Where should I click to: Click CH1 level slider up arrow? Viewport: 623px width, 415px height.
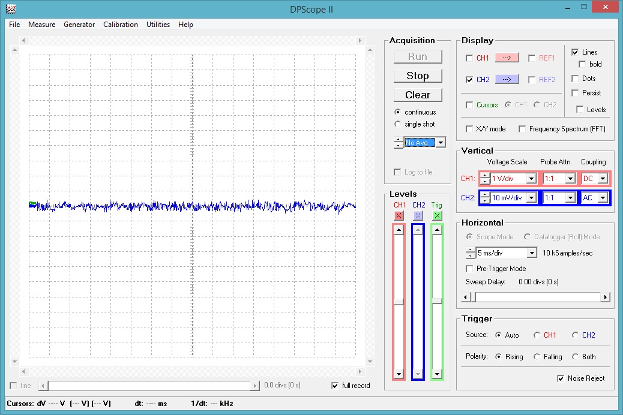click(399, 230)
